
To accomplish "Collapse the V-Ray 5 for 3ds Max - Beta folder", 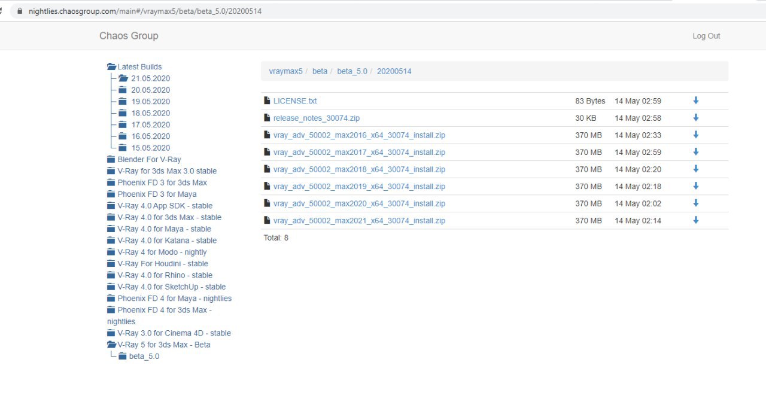I will click(x=111, y=345).
